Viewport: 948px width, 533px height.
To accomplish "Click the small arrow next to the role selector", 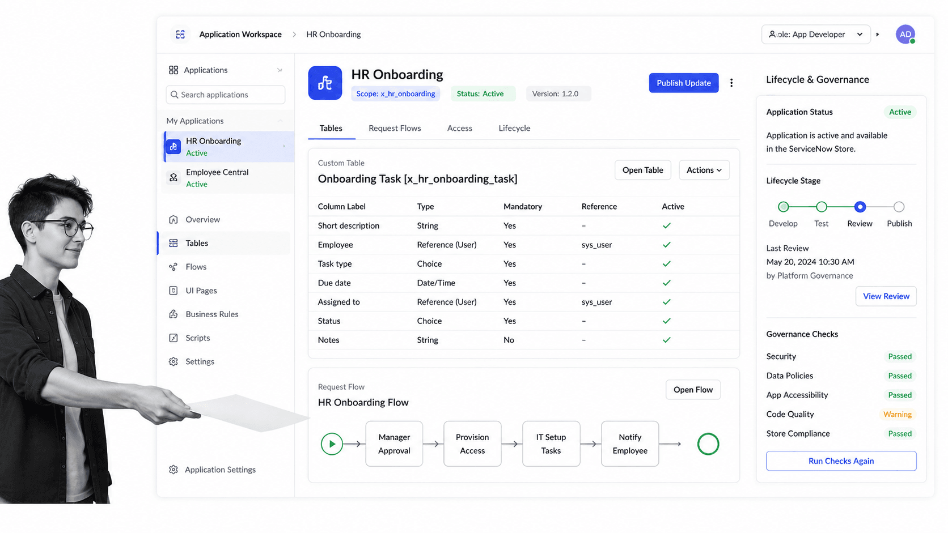I will pos(878,35).
